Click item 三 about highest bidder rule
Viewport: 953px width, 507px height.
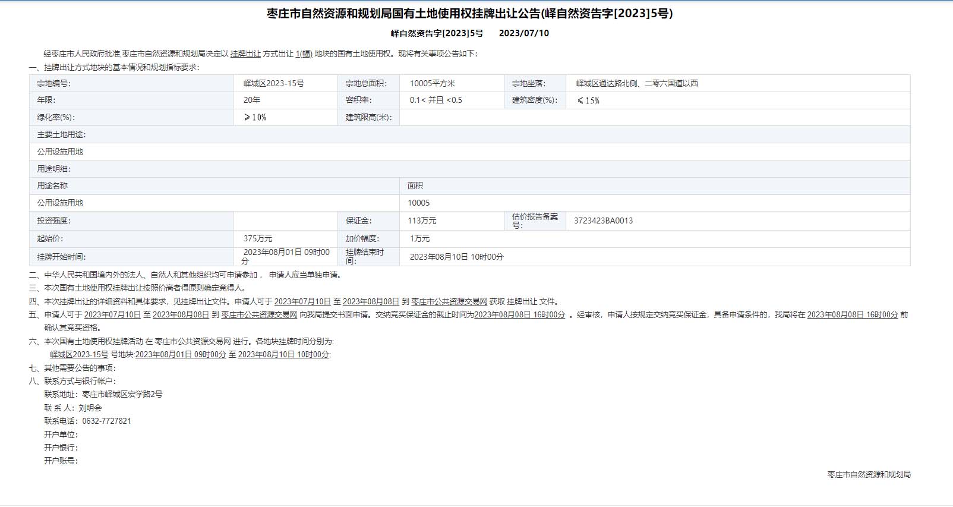tap(138, 288)
